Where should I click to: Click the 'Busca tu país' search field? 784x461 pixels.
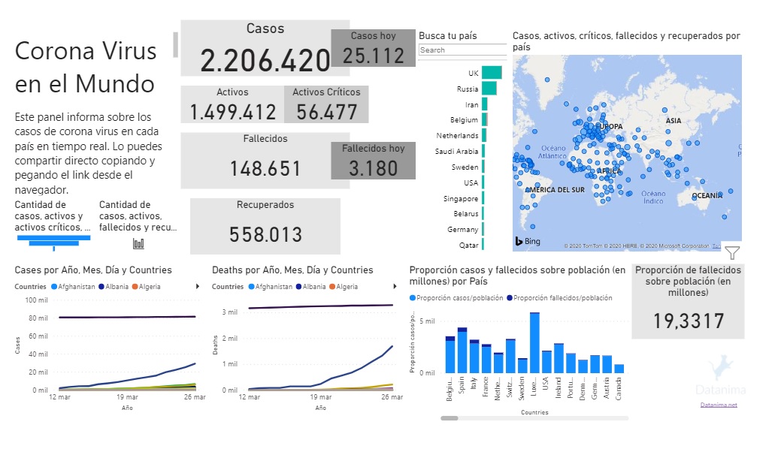(462, 50)
